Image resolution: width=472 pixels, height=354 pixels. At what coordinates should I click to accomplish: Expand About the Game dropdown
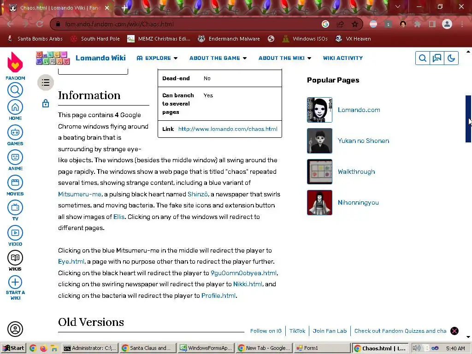218,58
